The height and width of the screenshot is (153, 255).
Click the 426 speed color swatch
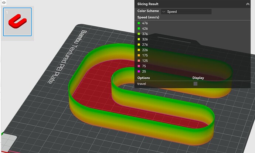[x=139, y=28]
